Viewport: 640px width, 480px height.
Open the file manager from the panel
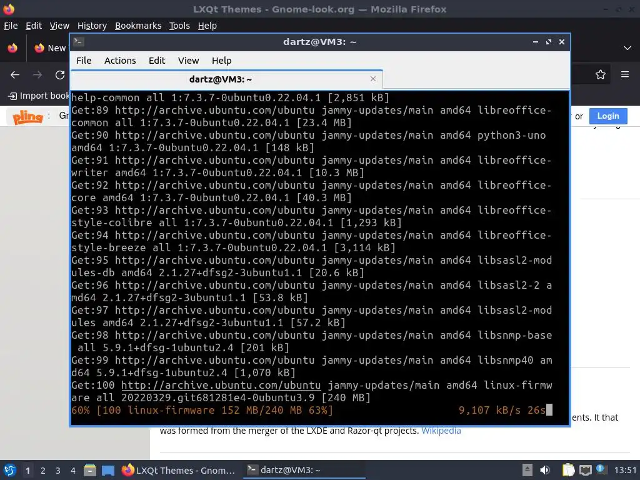coord(90,470)
